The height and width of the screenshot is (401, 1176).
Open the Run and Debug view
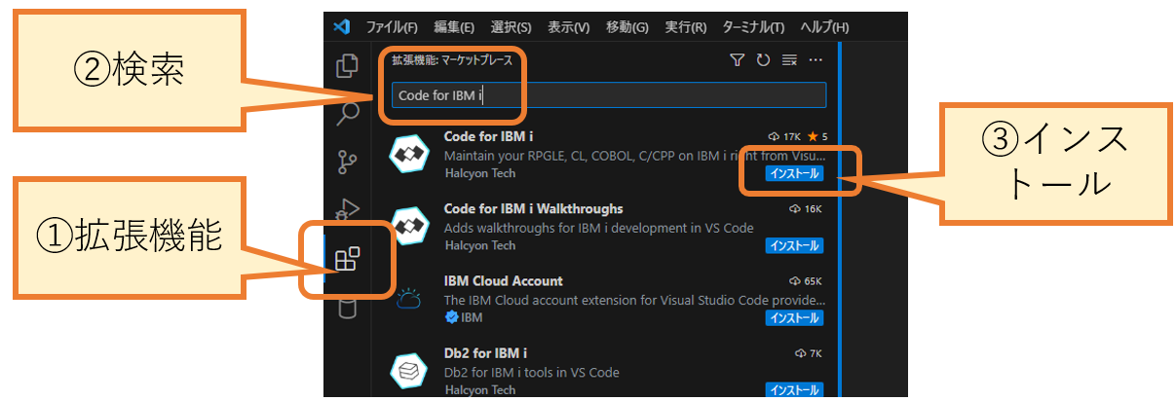tap(348, 207)
